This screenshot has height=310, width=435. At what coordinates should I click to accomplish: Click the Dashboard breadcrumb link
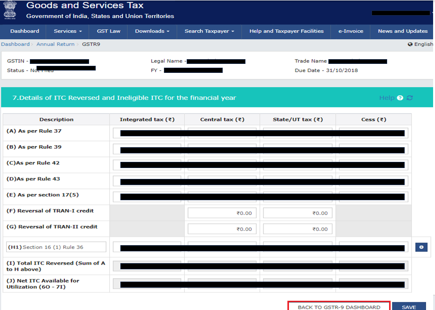15,44
